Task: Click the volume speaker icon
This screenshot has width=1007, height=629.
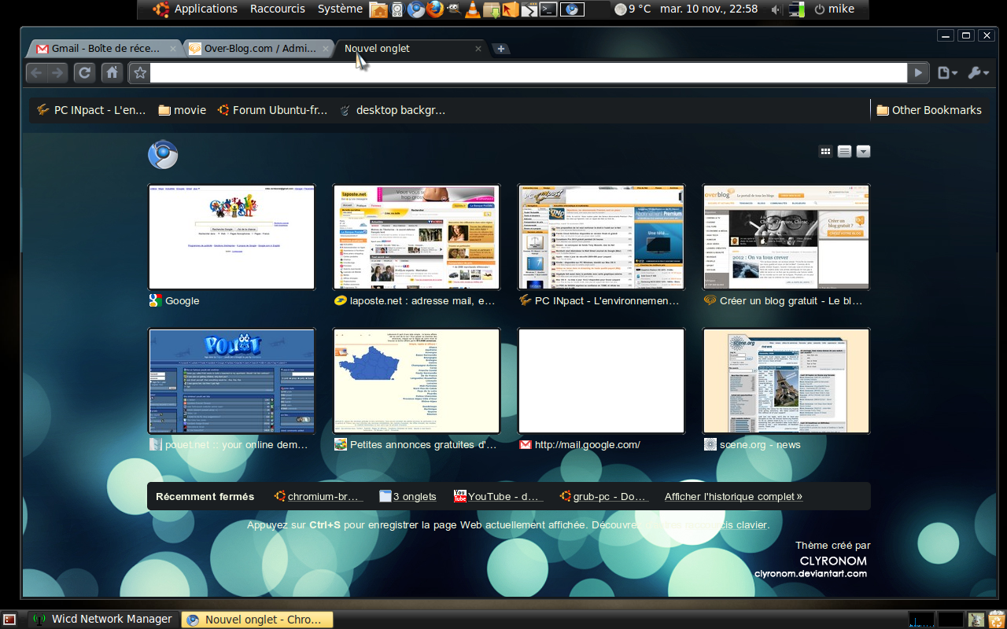Action: point(776,9)
